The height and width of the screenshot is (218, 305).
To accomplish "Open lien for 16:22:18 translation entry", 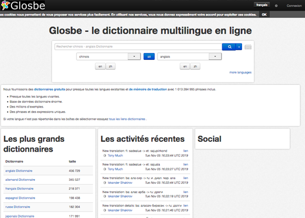I will 185,192.
